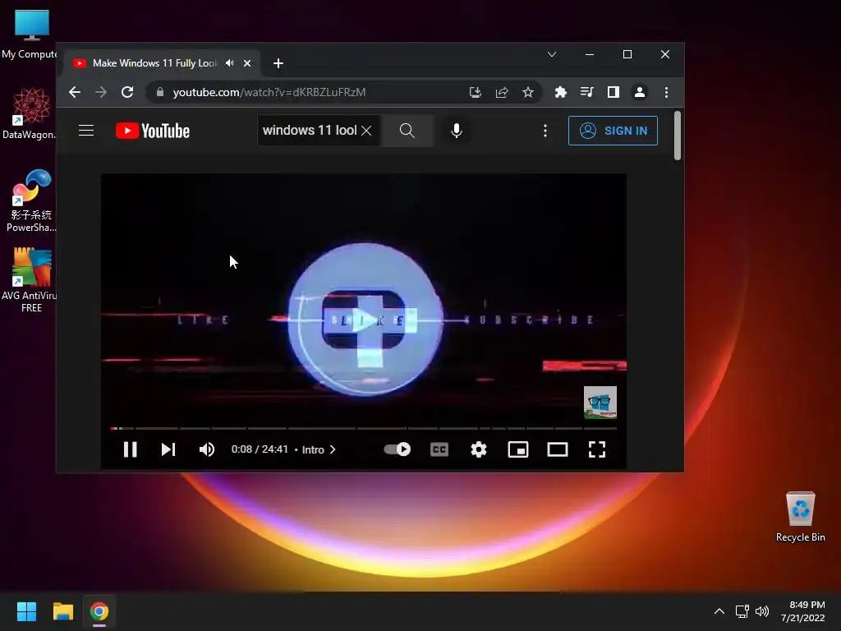841x631 pixels.
Task: Toggle Chrome side panel
Action: [613, 92]
